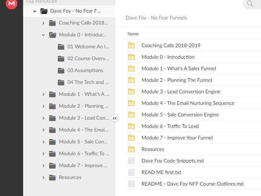
Task: Collapse Module 0 - Introduction in sidebar
Action: click(43, 35)
